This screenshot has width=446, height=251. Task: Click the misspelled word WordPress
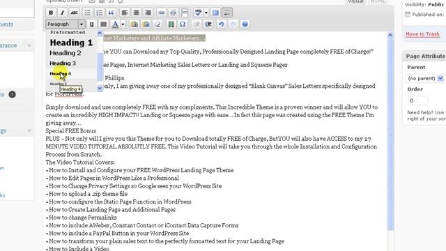coord(68,94)
